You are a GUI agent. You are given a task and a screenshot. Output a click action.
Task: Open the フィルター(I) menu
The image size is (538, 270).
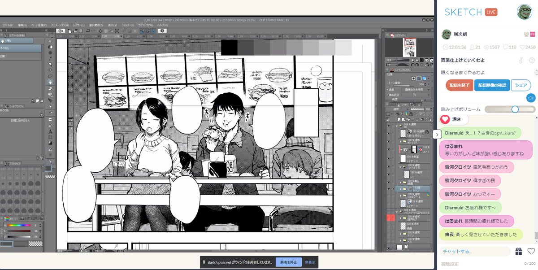point(128,25)
